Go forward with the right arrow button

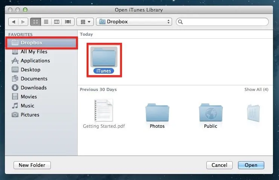coord(23,22)
